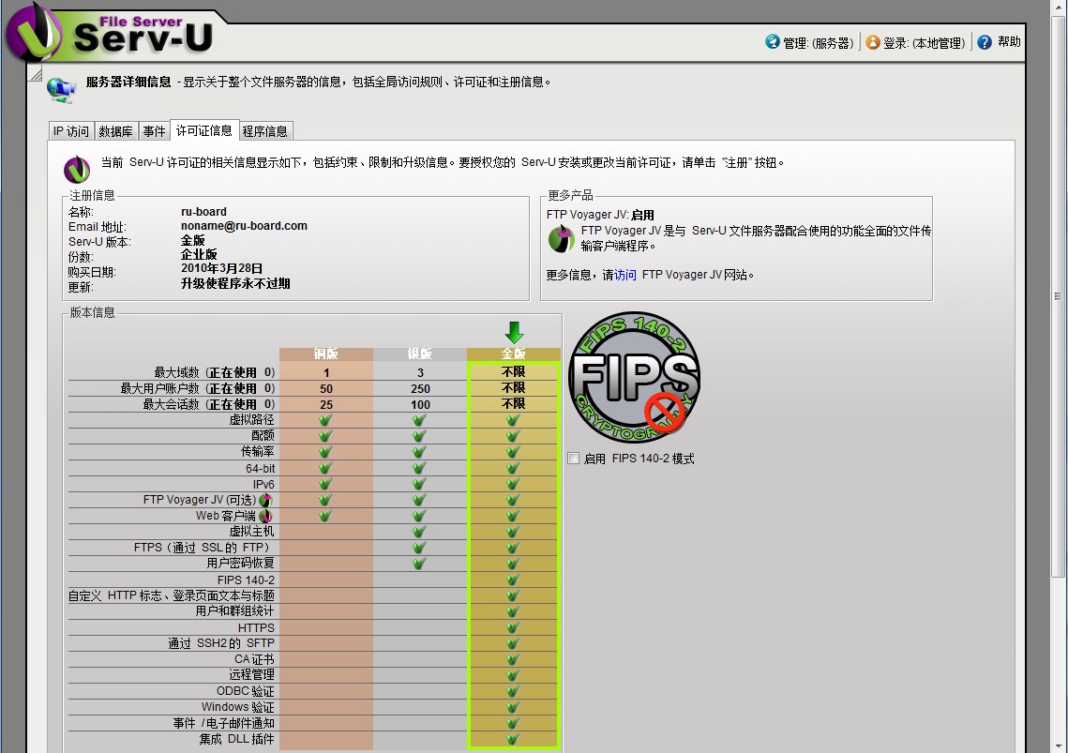
Task: Click the 最大域数 row label
Action: point(215,372)
